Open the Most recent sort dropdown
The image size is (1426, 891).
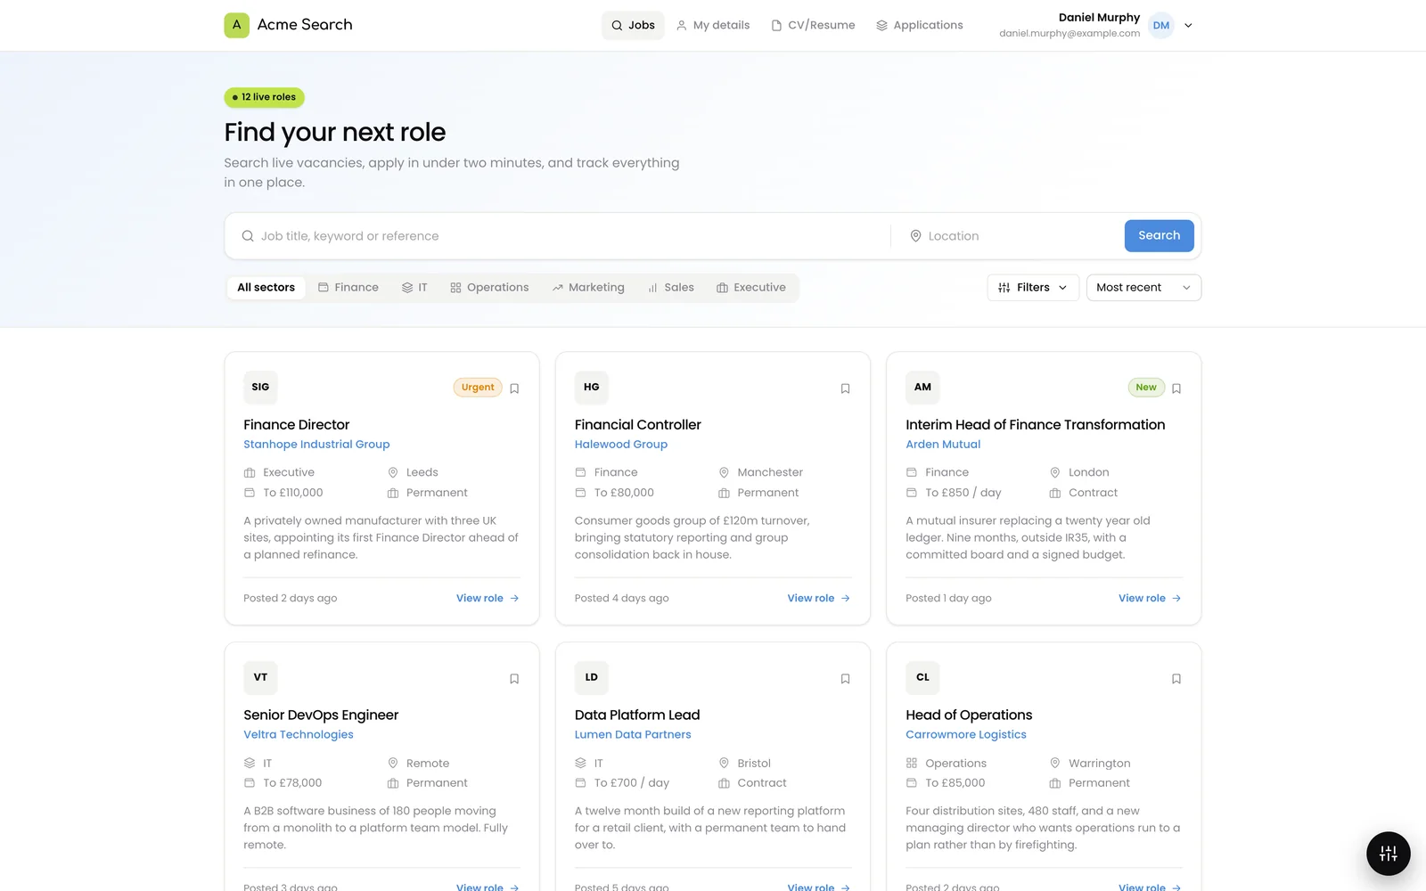(x=1143, y=288)
